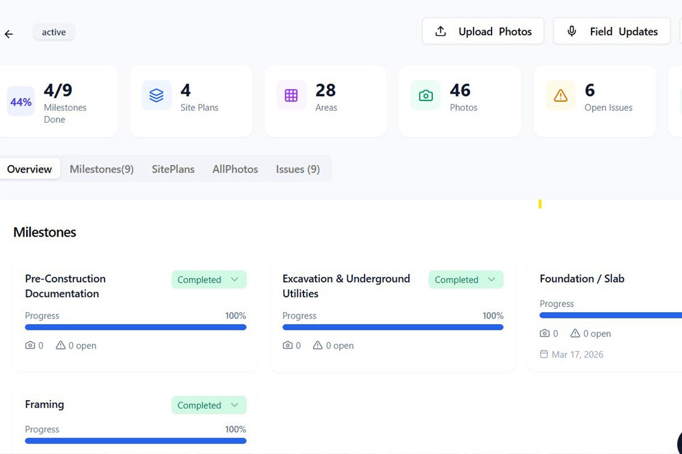Image resolution: width=682 pixels, height=454 pixels.
Task: Click camera icon in Foundation / Slab card
Action: (544, 333)
